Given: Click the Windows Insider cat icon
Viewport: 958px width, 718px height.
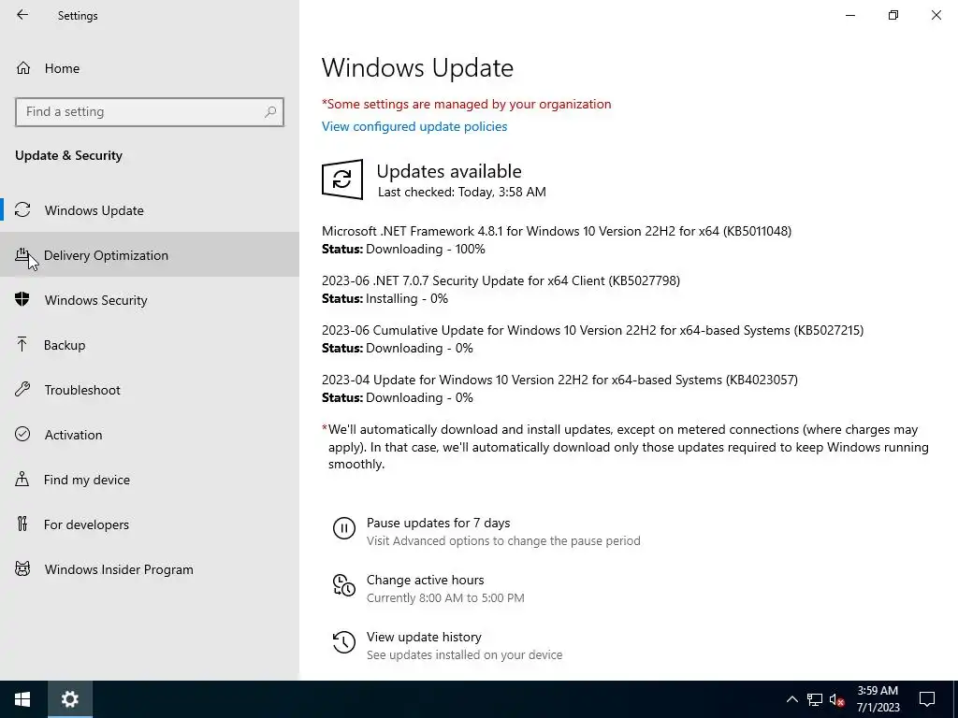Looking at the screenshot, I should click(x=22, y=569).
